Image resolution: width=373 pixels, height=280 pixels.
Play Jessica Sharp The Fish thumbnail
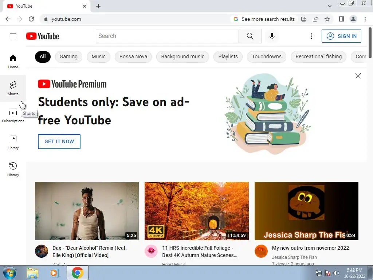306,211
